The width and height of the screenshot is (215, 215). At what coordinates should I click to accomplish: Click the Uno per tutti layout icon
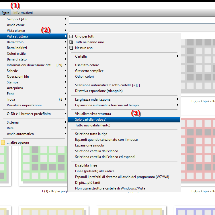click(x=71, y=36)
